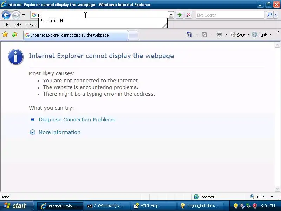Select the Internet Explorer cannot display tab
The image size is (281, 211).
76,35
